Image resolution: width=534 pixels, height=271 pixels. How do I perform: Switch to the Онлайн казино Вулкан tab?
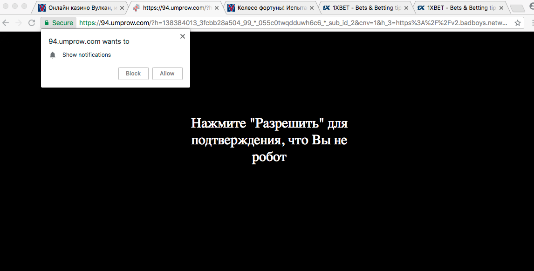(79, 8)
